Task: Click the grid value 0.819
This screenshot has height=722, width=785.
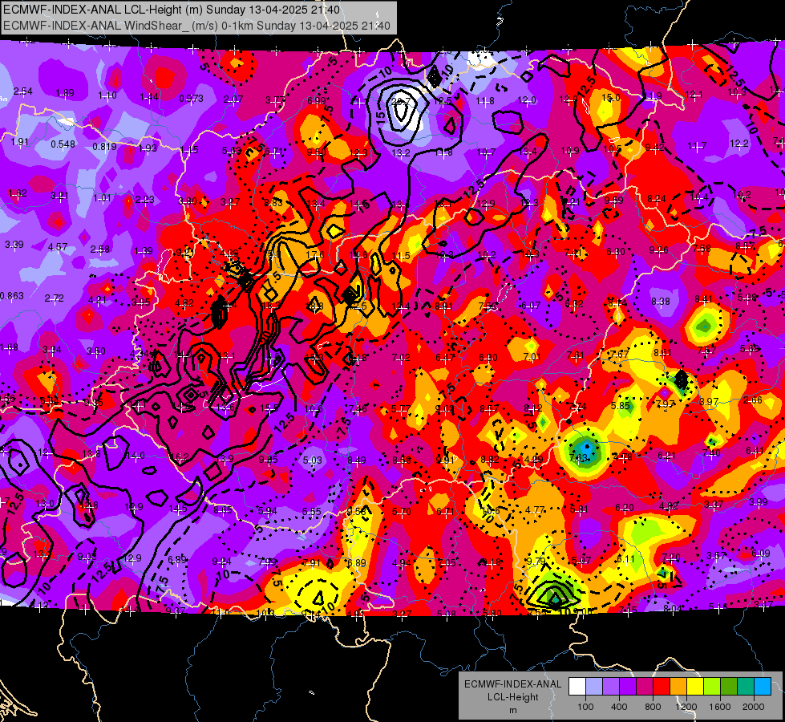Action: (x=104, y=146)
